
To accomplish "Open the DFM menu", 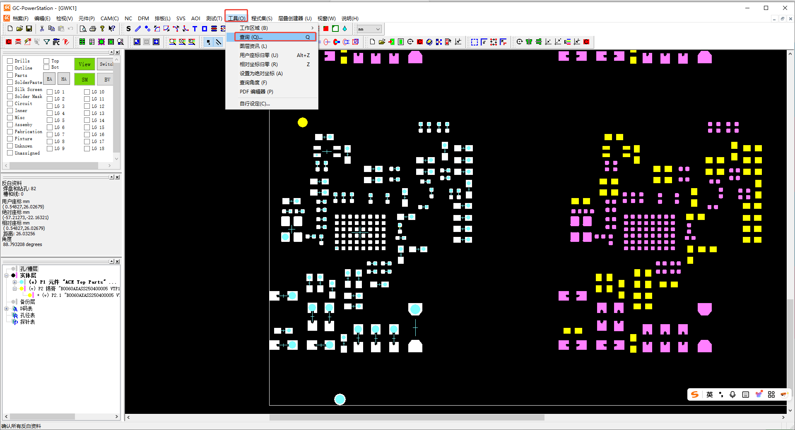I will [x=143, y=18].
